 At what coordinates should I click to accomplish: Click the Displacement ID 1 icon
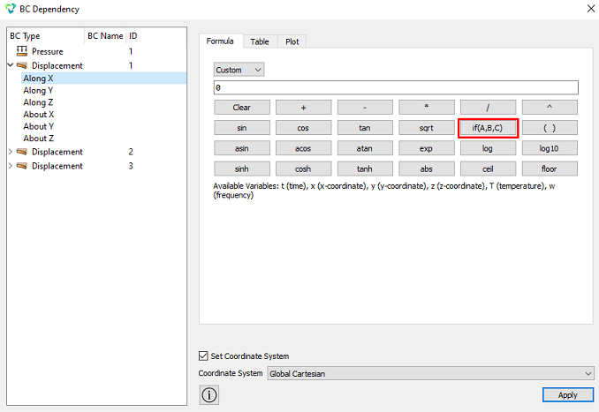[22, 65]
